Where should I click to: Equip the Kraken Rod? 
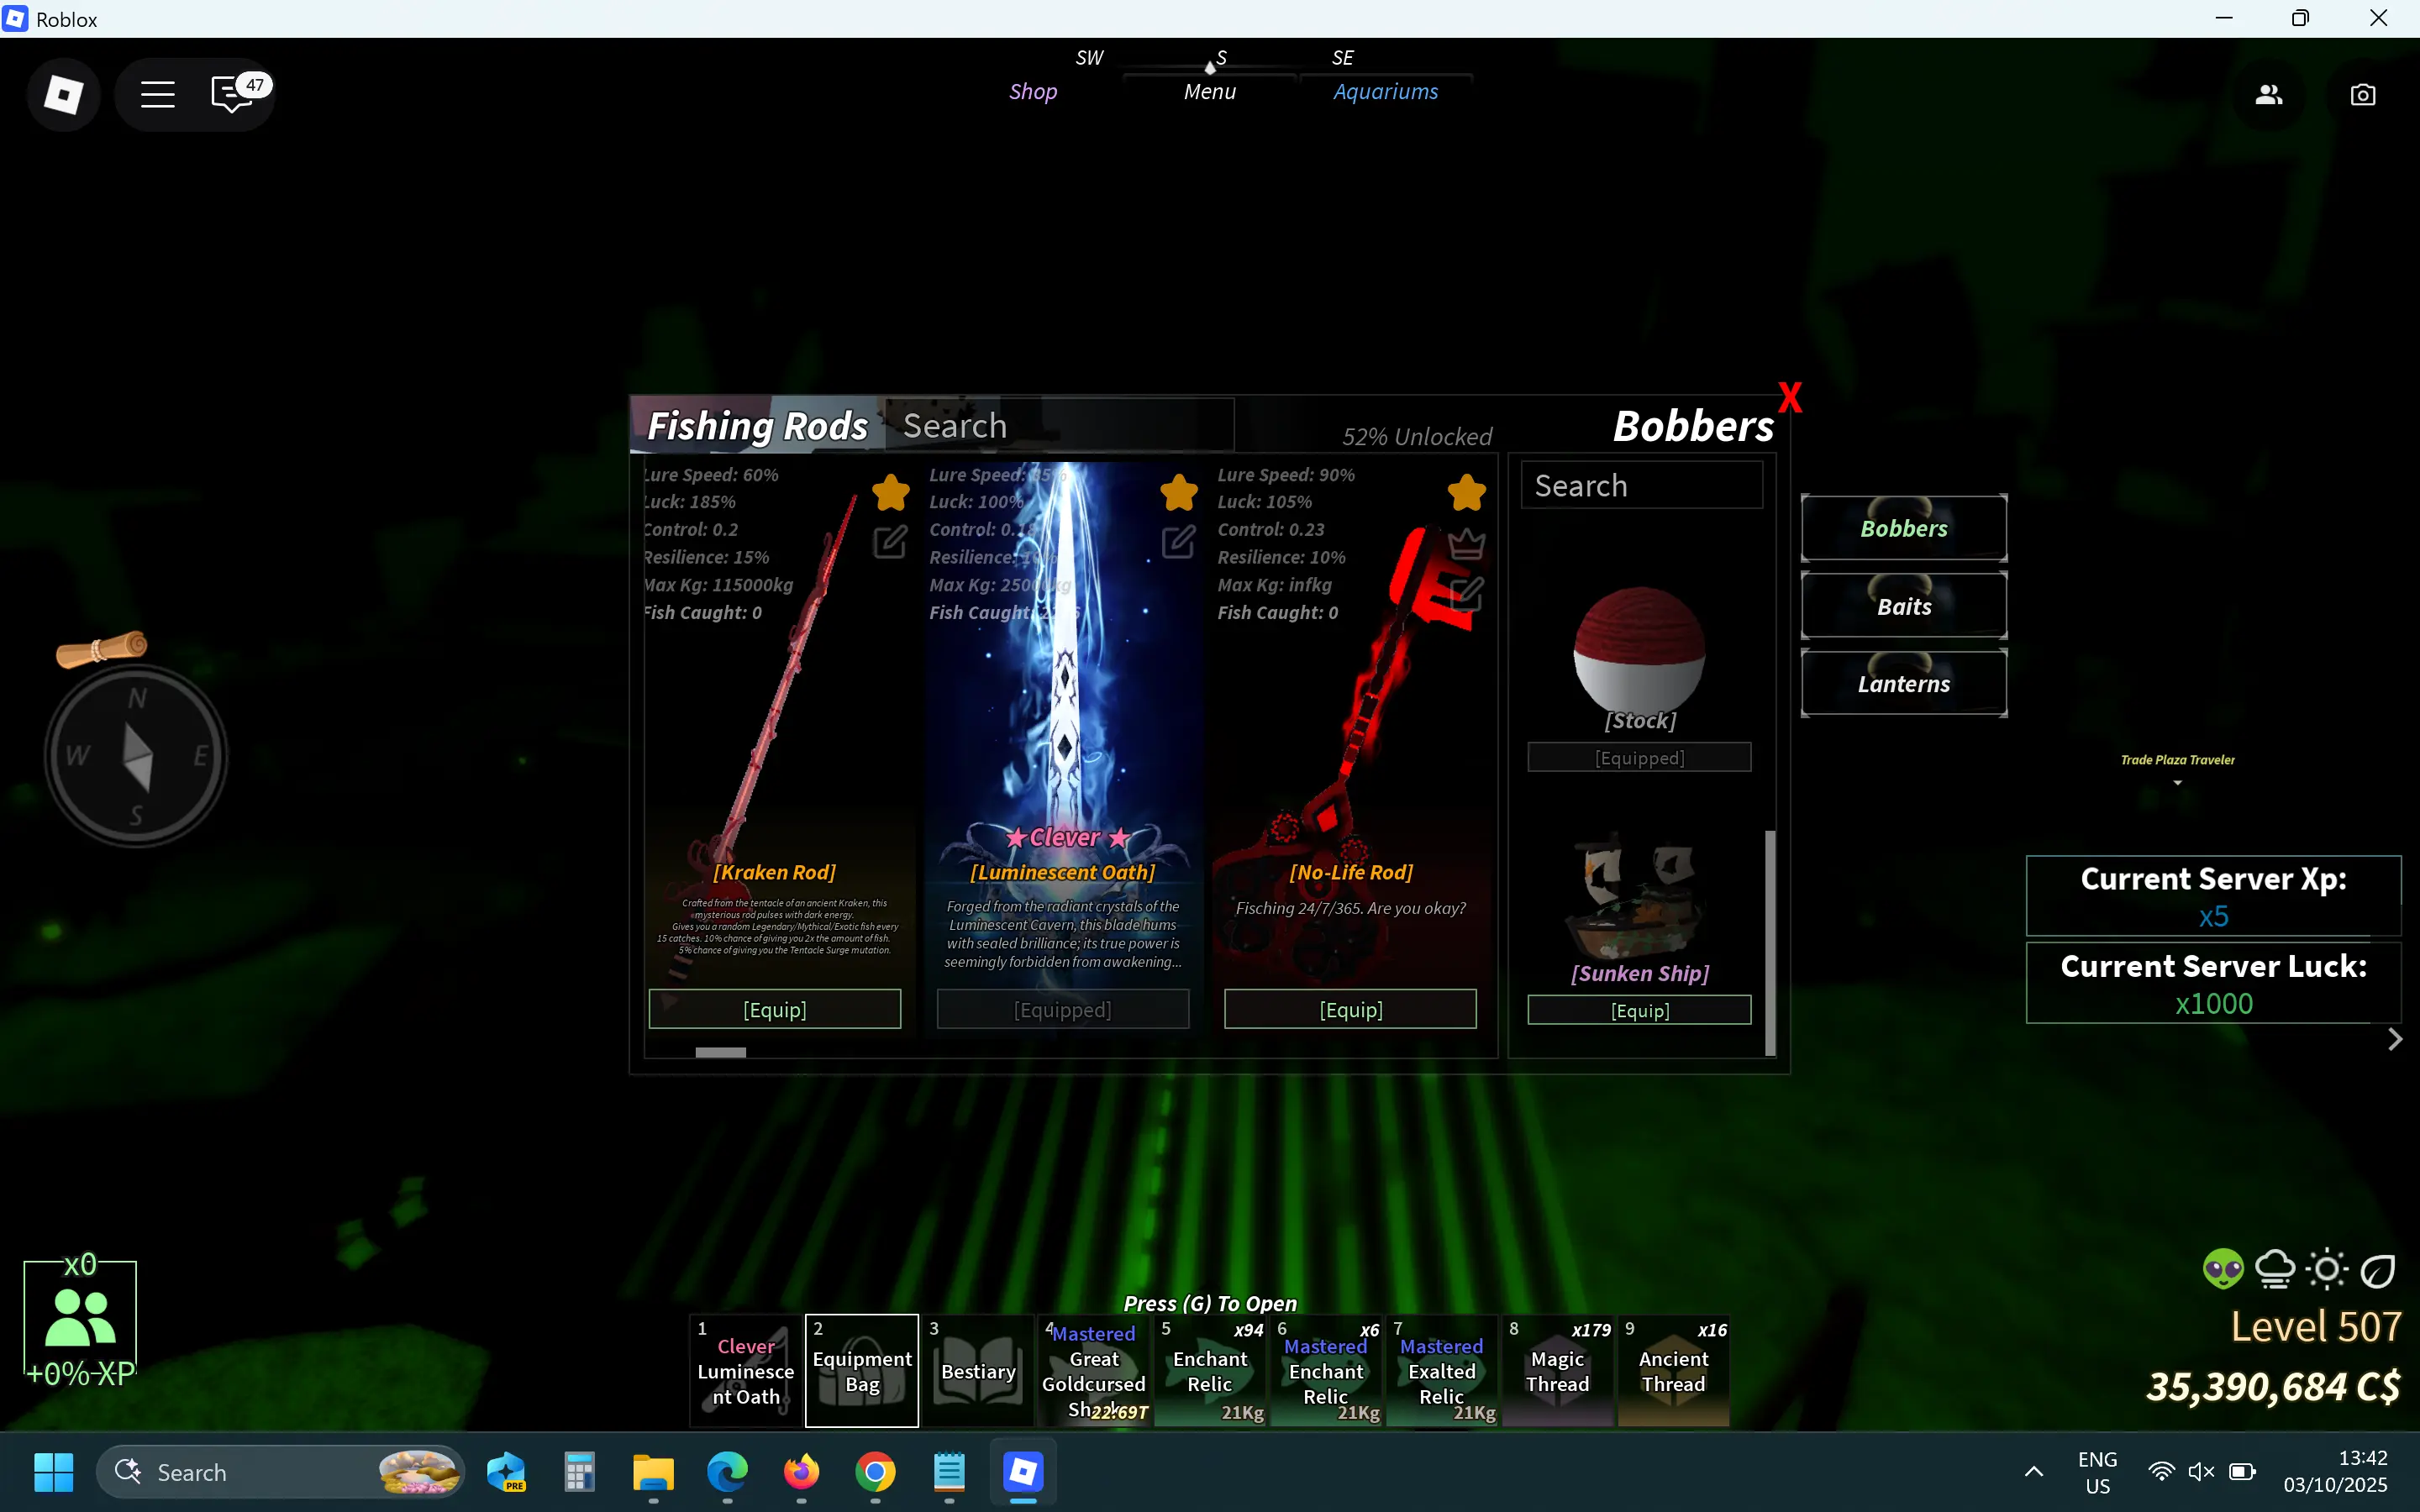pyautogui.click(x=774, y=1009)
